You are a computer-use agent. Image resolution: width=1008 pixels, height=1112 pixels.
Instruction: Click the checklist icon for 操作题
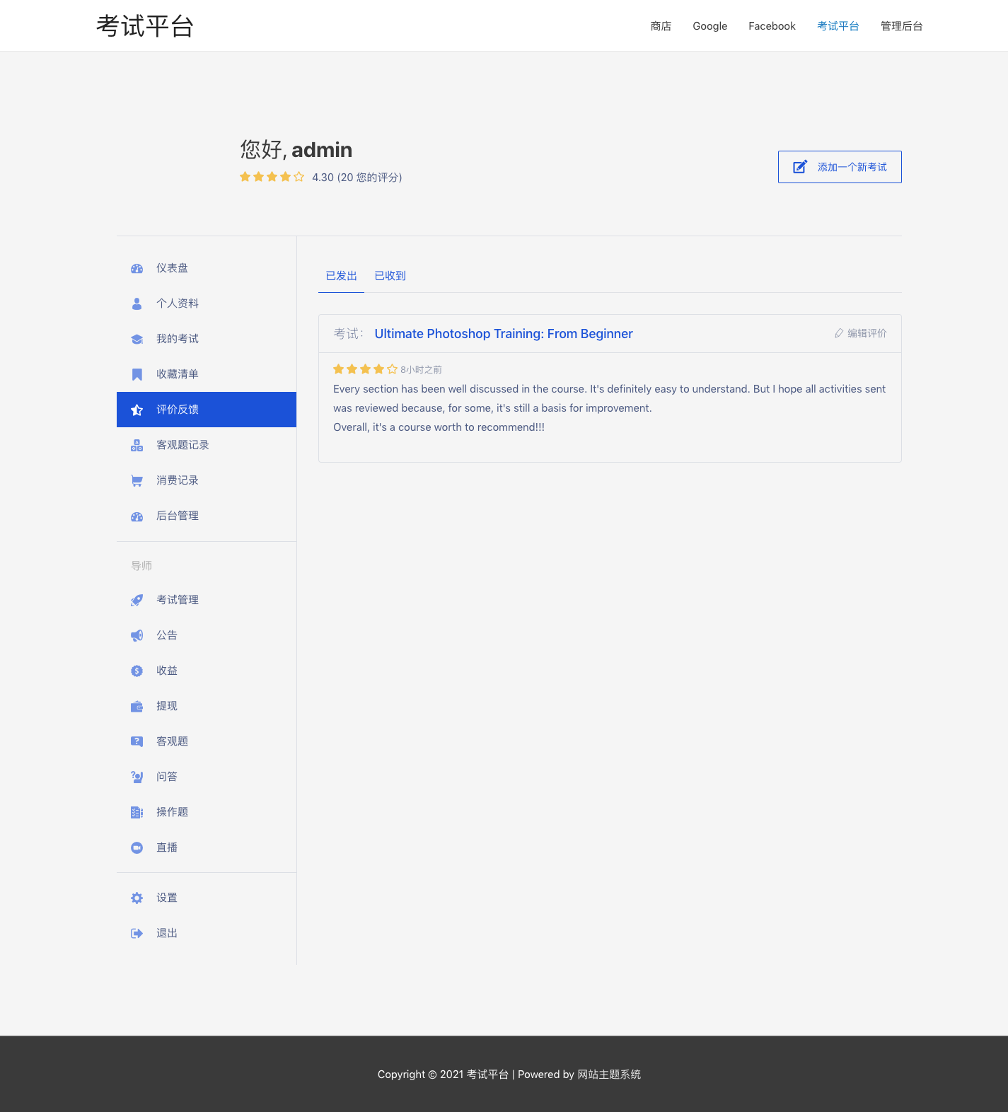click(137, 812)
